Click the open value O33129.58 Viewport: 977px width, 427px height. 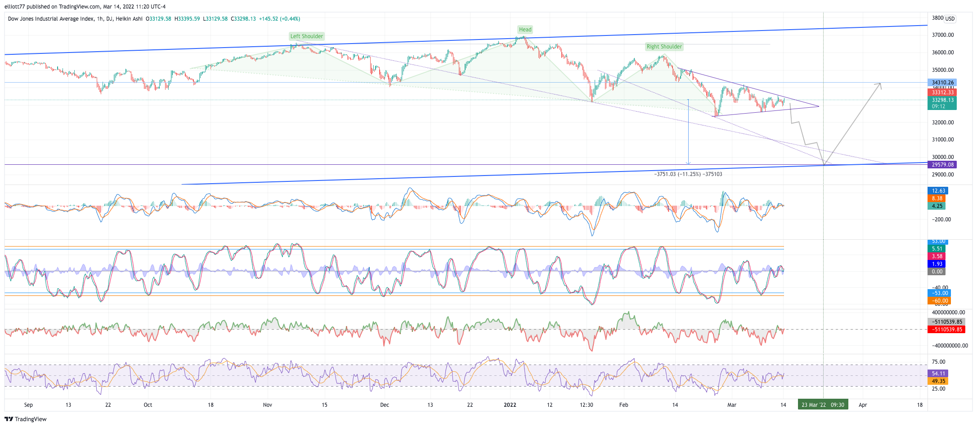point(158,19)
